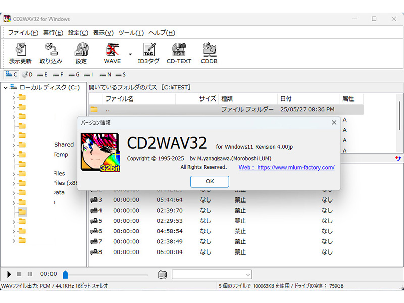Select the highlighted folder in tree
404x303 pixels.
click(22, 212)
